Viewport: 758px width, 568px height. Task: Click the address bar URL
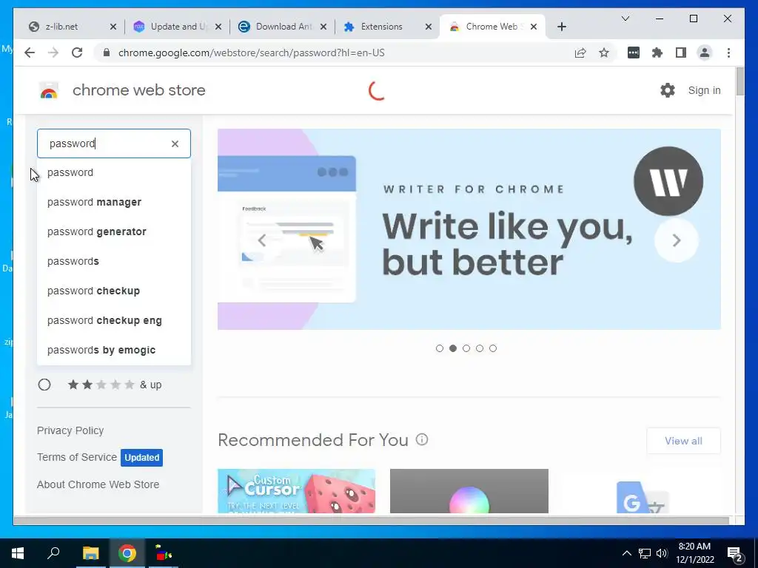coord(252,53)
